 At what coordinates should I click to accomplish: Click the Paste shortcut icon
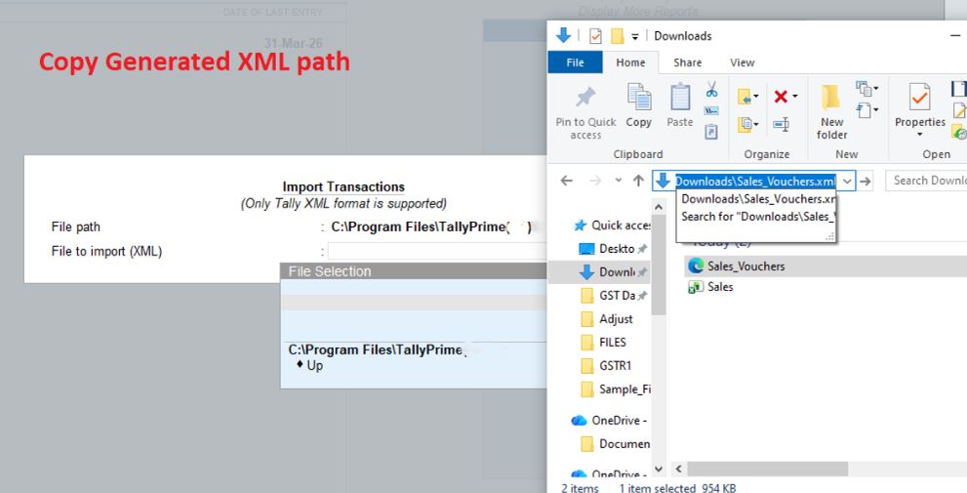[711, 132]
